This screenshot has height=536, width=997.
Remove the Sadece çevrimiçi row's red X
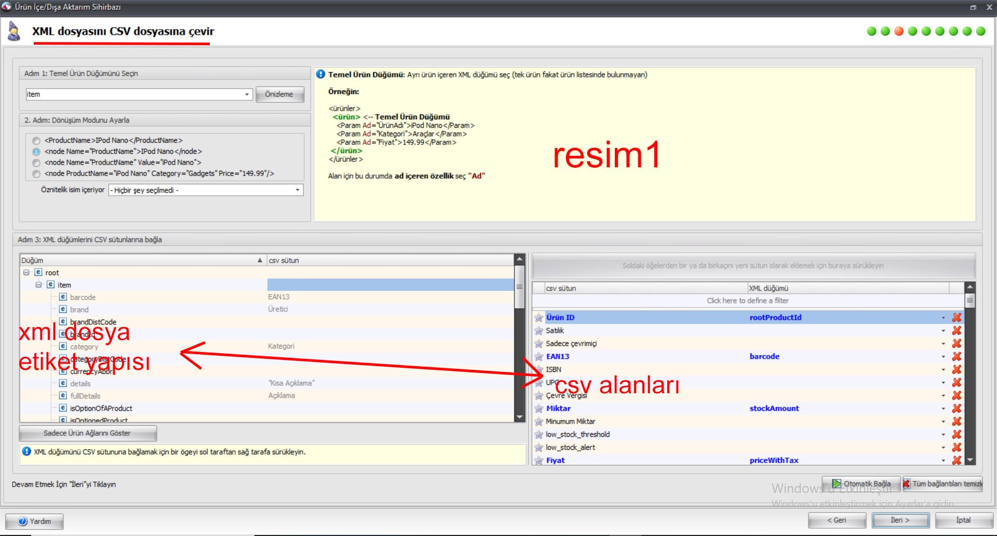956,343
